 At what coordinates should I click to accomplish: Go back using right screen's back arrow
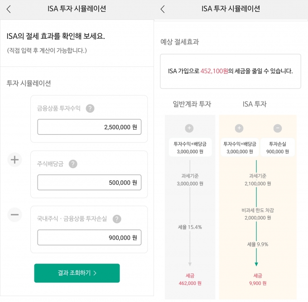(x=163, y=9)
